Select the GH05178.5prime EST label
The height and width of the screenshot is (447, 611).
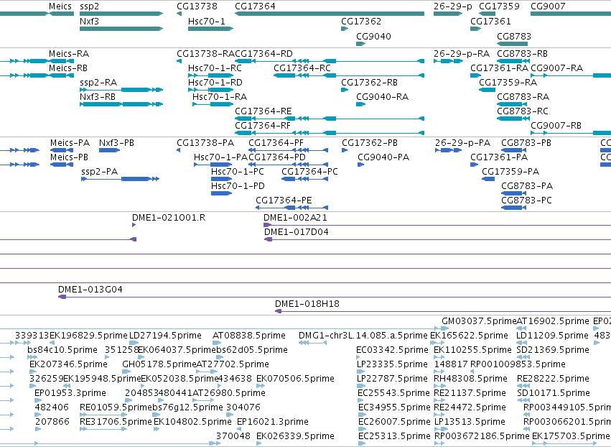(159, 364)
